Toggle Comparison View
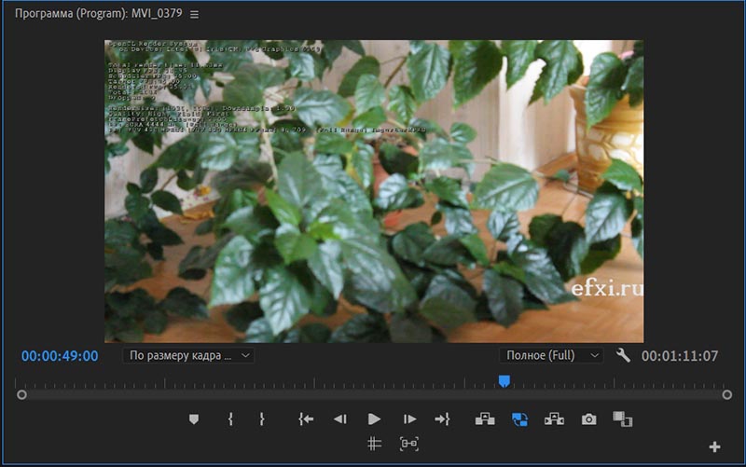The image size is (746, 467). (622, 419)
